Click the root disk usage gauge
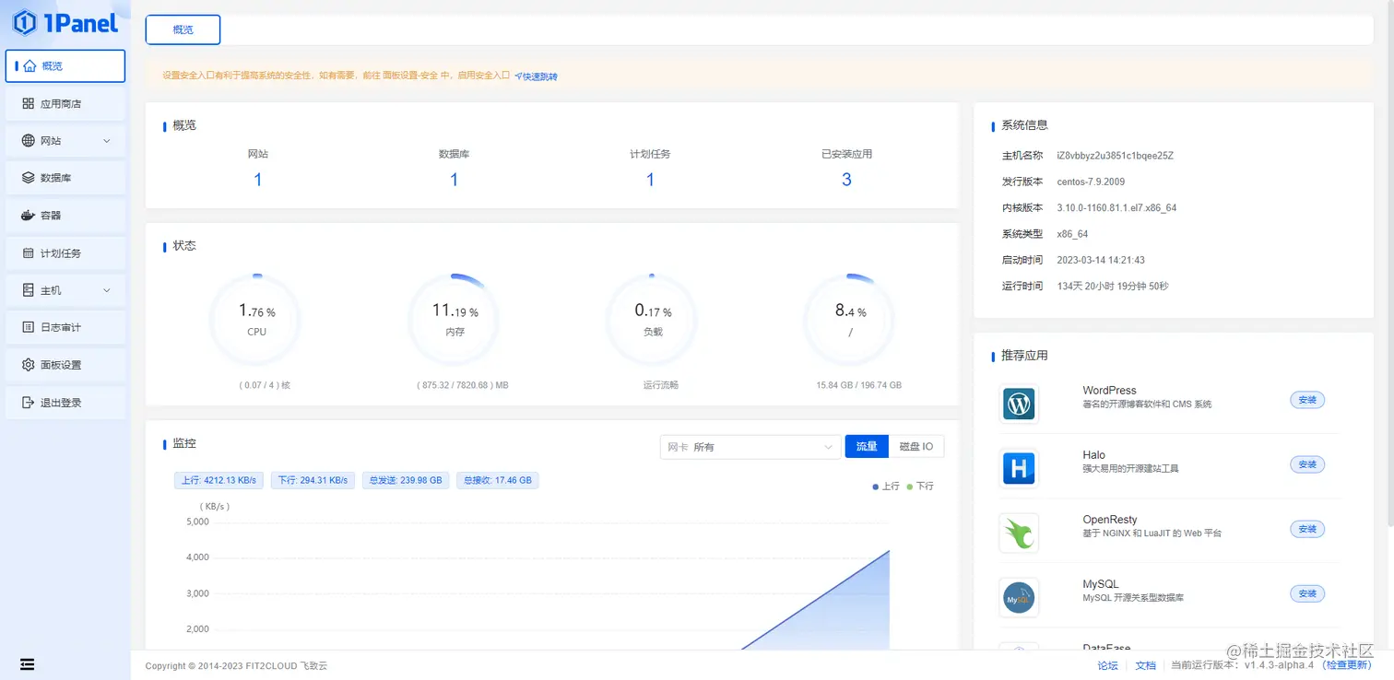The height and width of the screenshot is (680, 1394). [x=849, y=320]
